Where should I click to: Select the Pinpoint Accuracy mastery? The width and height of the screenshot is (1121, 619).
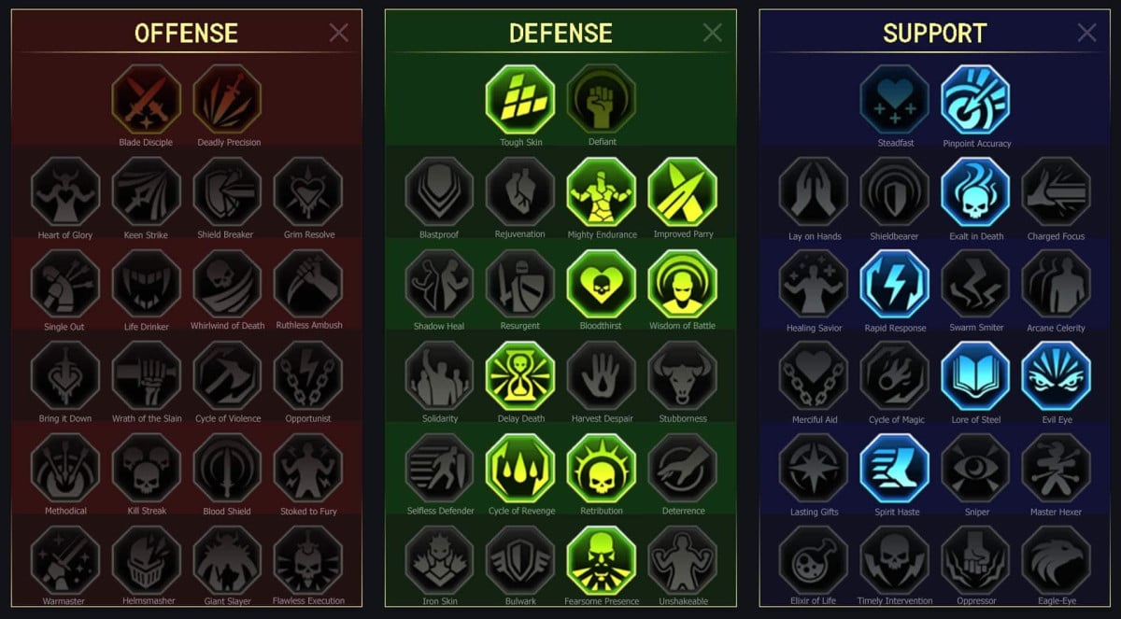click(976, 100)
